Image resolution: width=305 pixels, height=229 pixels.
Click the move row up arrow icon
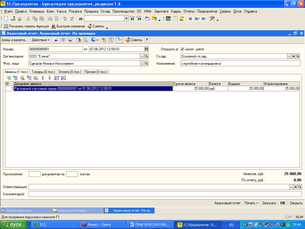click(43, 78)
